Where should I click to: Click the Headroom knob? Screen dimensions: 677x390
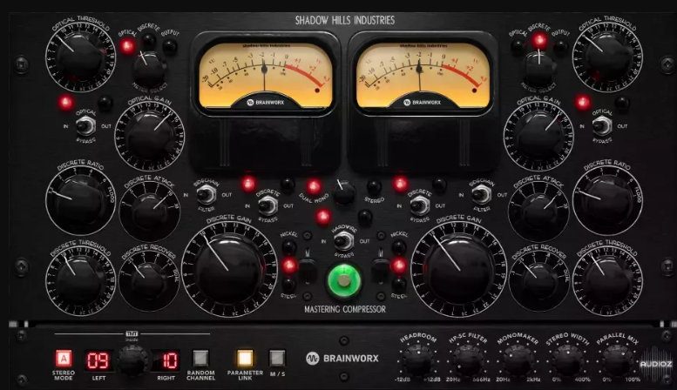tap(419, 359)
